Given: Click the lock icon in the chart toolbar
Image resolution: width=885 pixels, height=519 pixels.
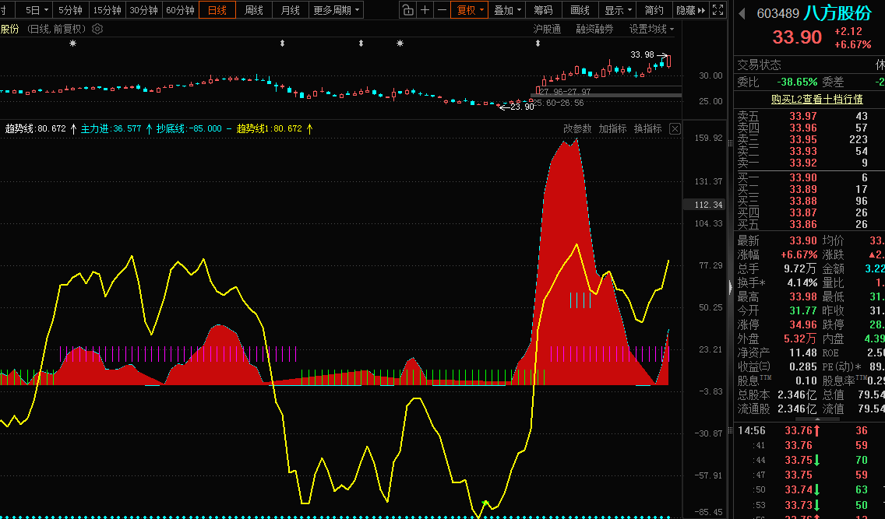Looking at the screenshot, I should click(x=408, y=10).
